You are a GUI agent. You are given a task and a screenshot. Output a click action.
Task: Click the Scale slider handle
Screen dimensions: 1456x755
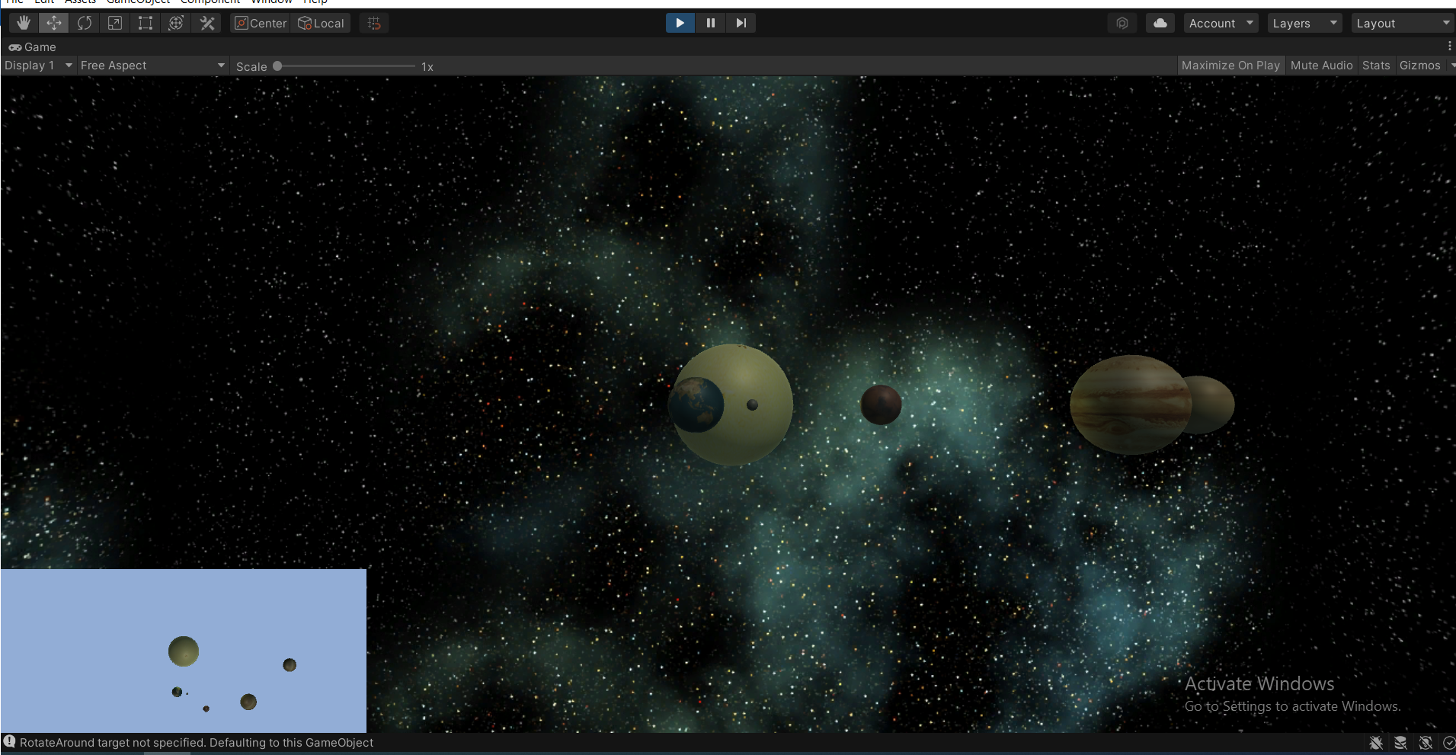click(x=277, y=66)
